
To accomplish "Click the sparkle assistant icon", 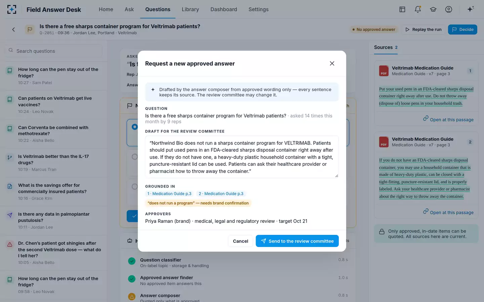I will [471, 9].
